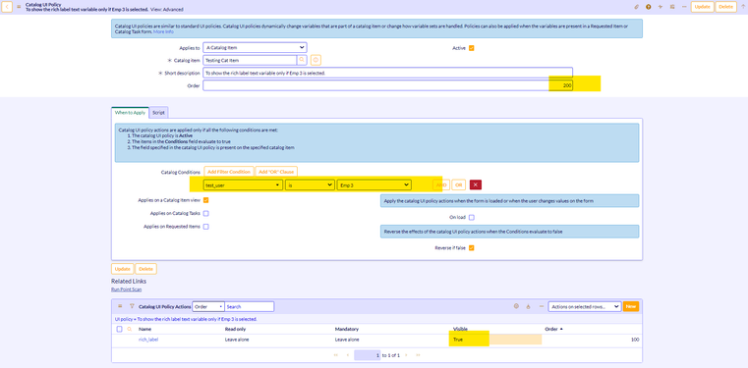Viewport: 748px width, 368px height.
Task: Click the back arrow in the form header
Action: (x=7, y=7)
